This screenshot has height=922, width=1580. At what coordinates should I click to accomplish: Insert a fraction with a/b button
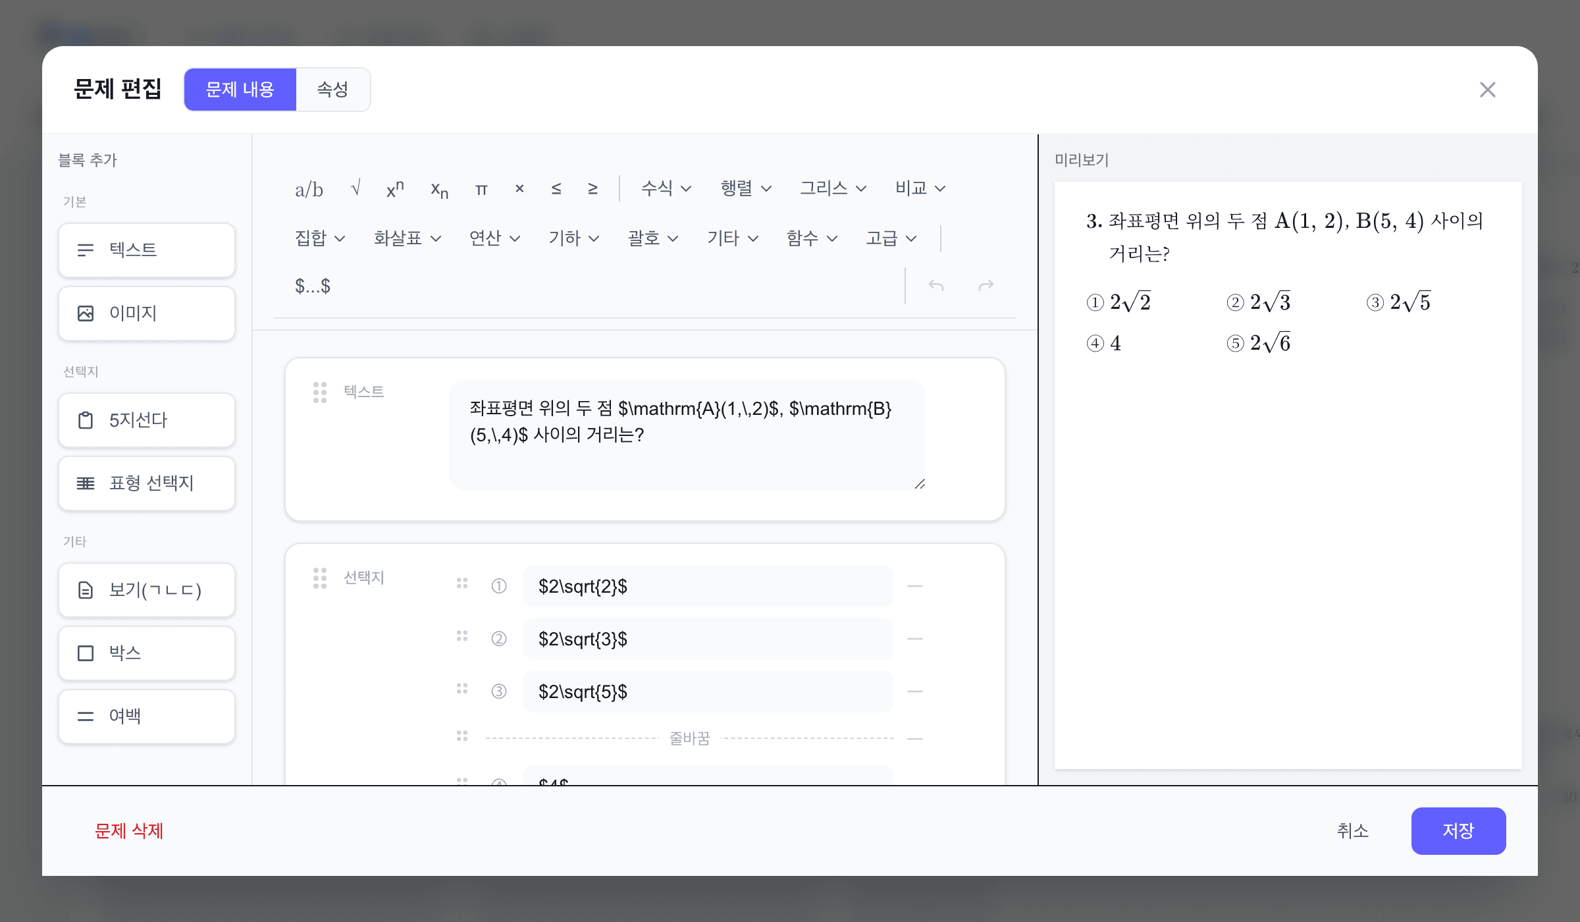pyautogui.click(x=309, y=190)
